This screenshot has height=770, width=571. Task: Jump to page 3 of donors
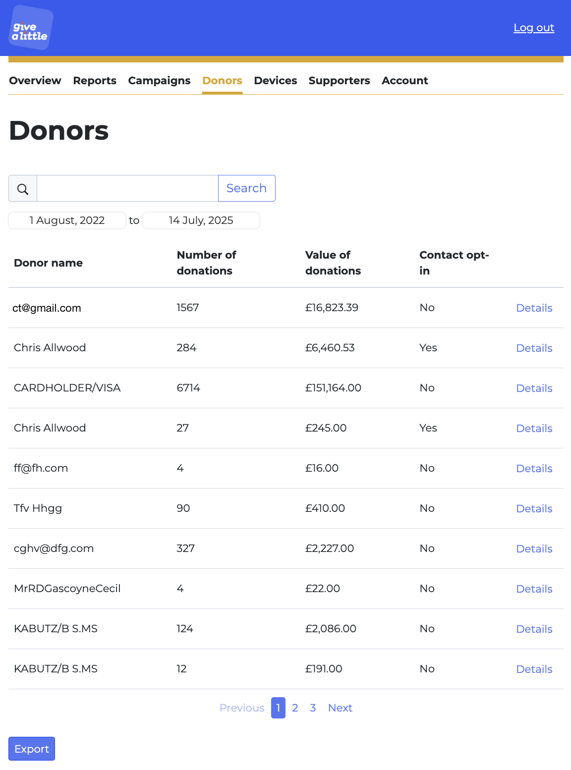pos(313,708)
